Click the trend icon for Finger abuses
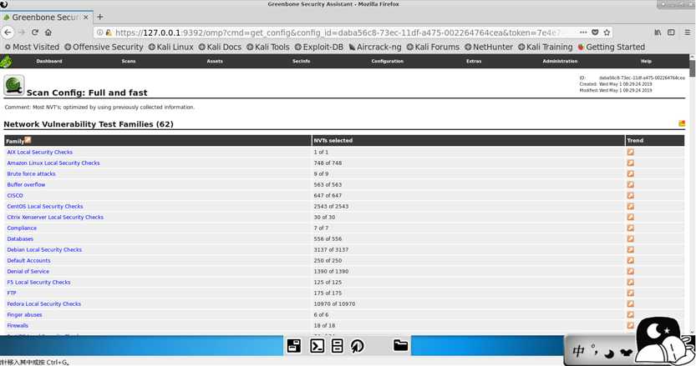This screenshot has height=366, width=696. click(630, 314)
